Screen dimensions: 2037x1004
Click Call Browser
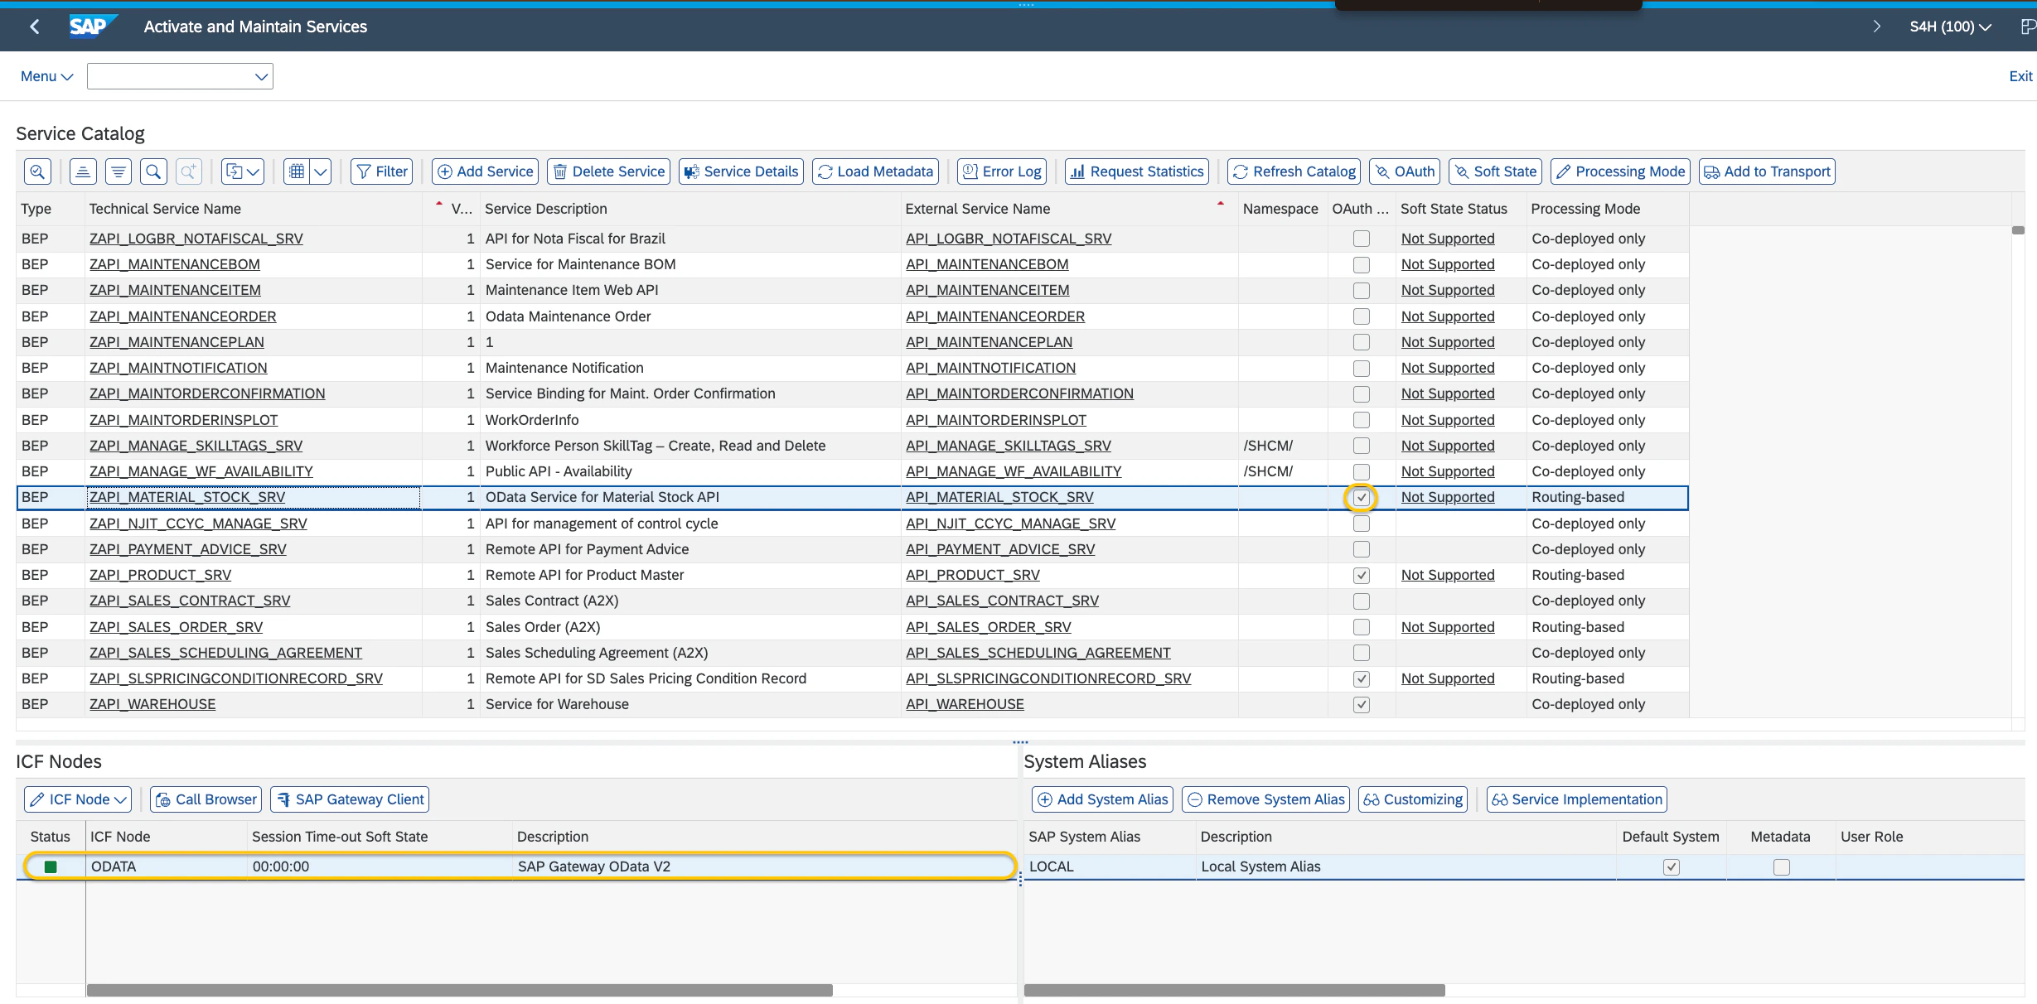pyautogui.click(x=206, y=799)
